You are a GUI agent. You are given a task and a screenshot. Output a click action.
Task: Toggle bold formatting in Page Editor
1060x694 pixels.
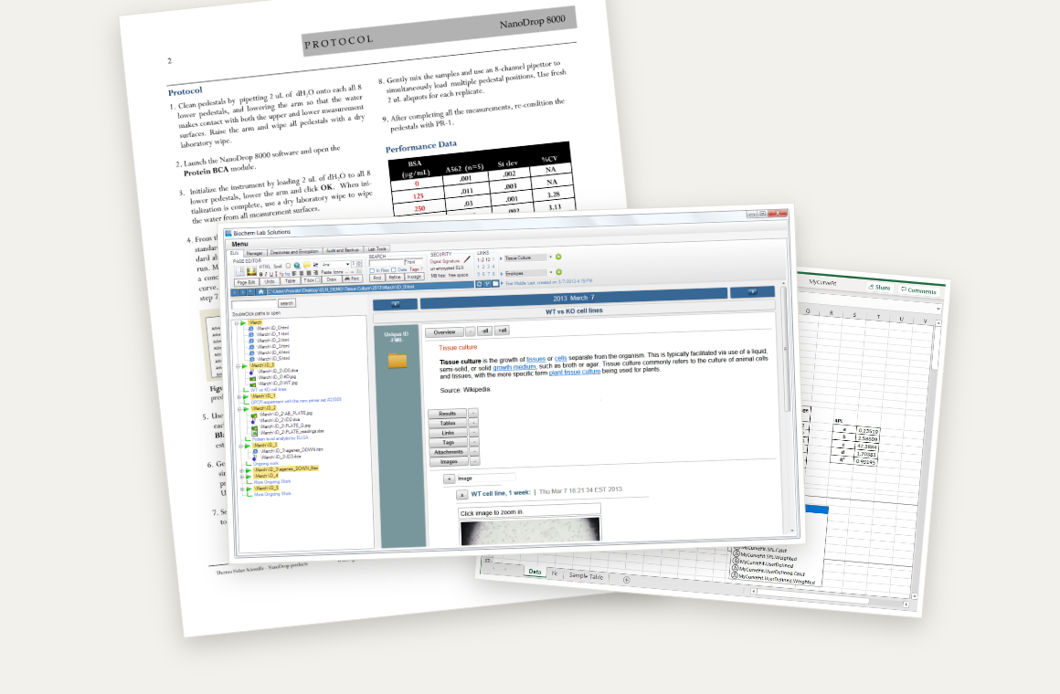261,274
